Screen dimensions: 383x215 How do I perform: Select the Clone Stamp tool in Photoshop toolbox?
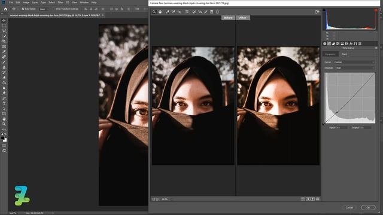[x=4, y=67]
